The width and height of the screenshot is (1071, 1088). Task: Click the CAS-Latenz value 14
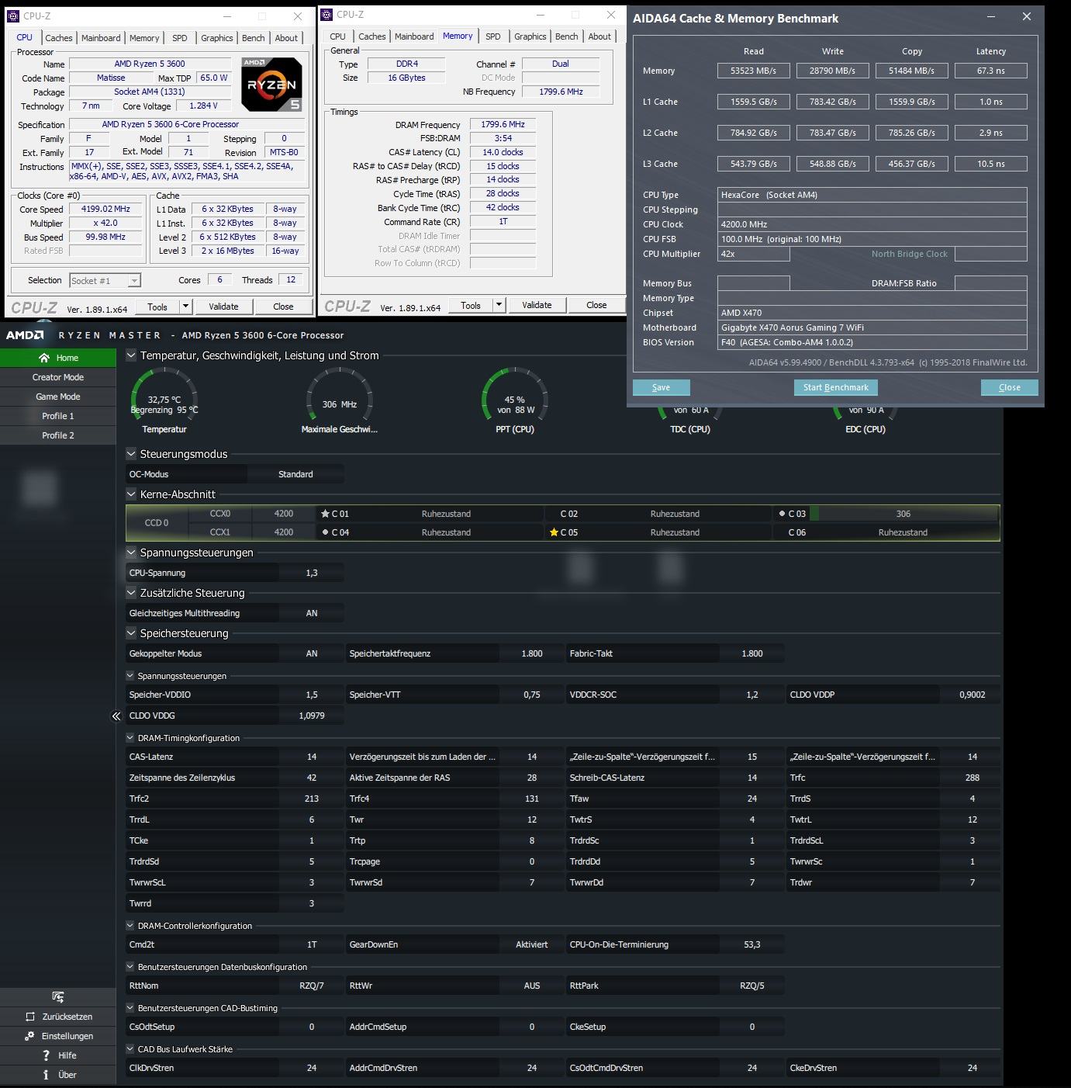312,757
